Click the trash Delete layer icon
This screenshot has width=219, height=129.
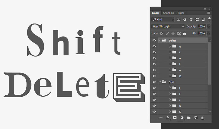(203, 118)
